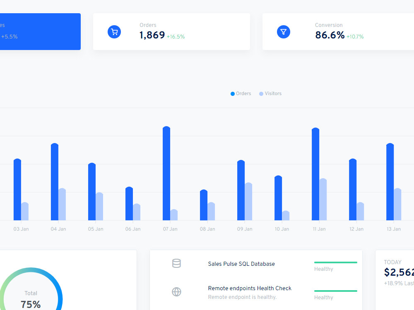
Task: Click the 13 Jan orders bar
Action: (390, 181)
